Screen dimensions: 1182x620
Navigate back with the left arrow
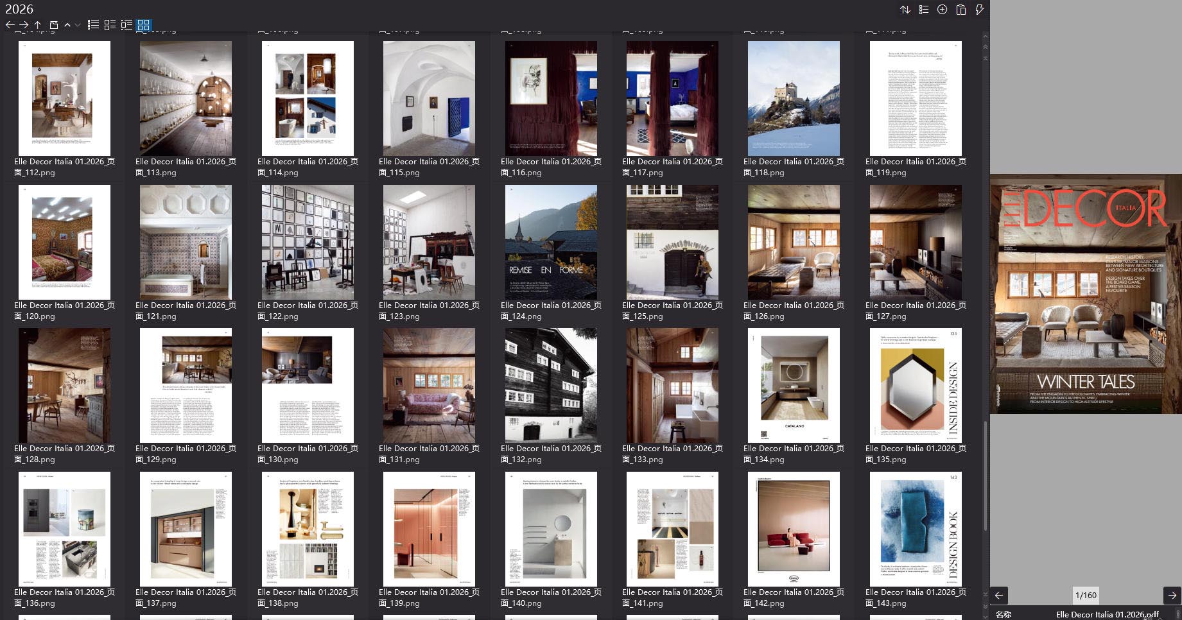pos(10,25)
